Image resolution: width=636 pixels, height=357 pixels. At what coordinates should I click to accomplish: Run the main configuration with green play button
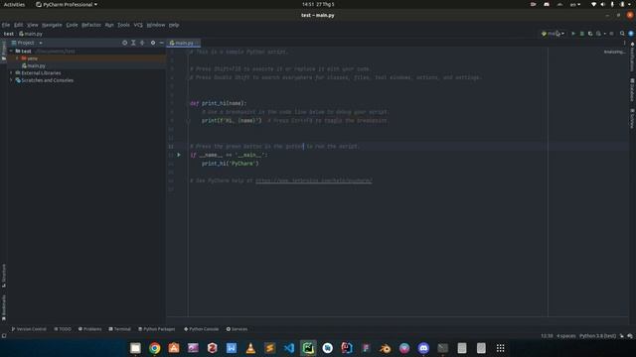tap(573, 34)
